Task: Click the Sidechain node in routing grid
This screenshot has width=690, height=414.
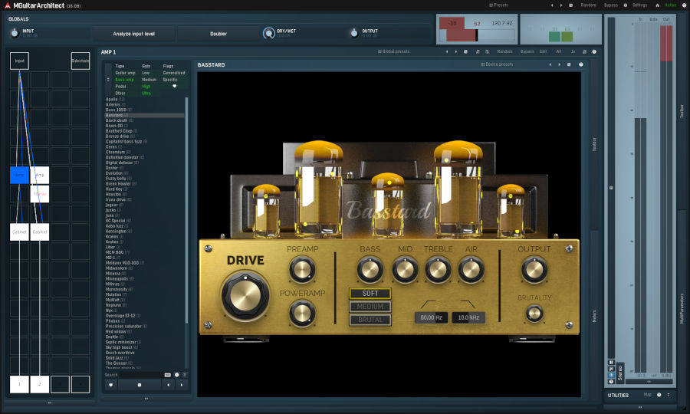Action: point(80,61)
